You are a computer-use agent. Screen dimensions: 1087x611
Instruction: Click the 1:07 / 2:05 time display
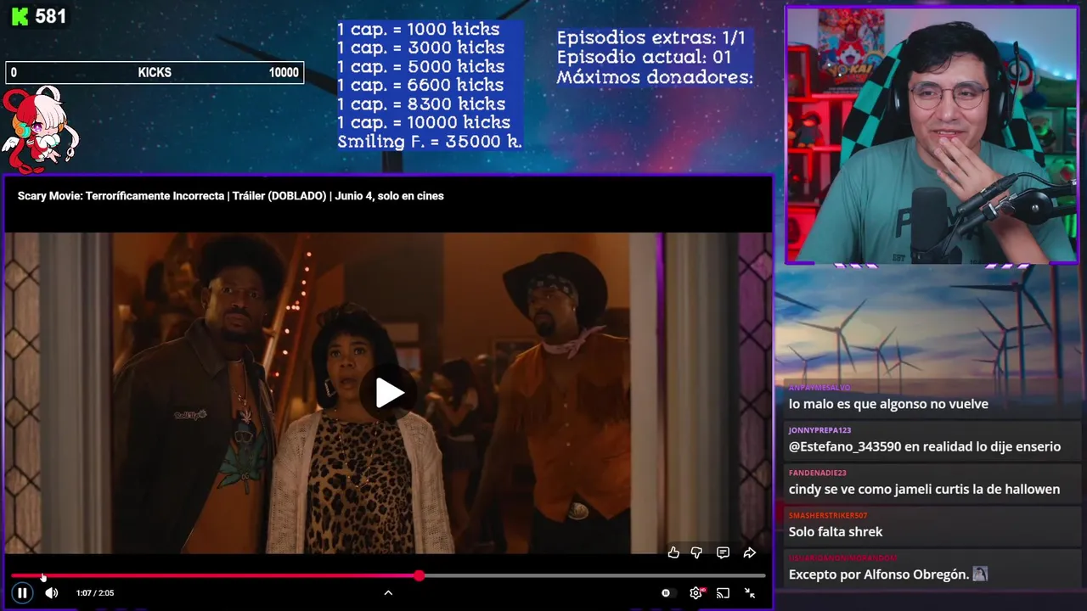pyautogui.click(x=95, y=593)
